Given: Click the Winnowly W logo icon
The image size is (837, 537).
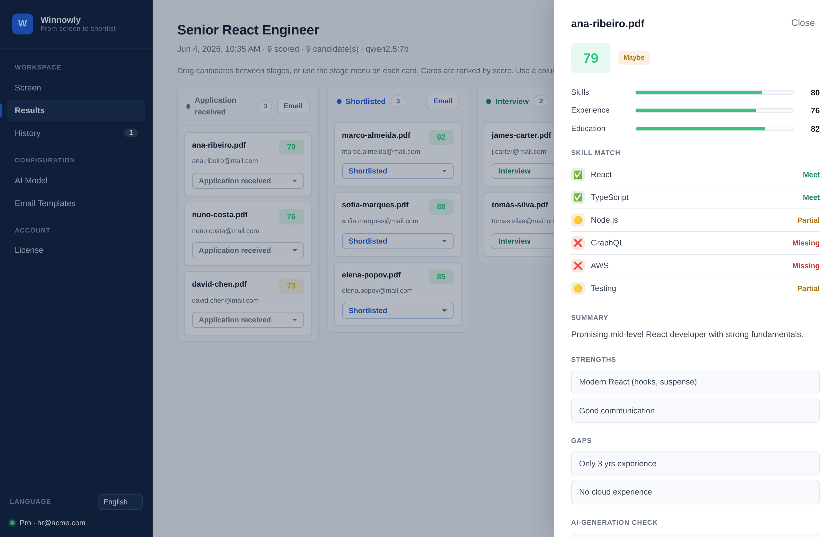Looking at the screenshot, I should pos(23,24).
